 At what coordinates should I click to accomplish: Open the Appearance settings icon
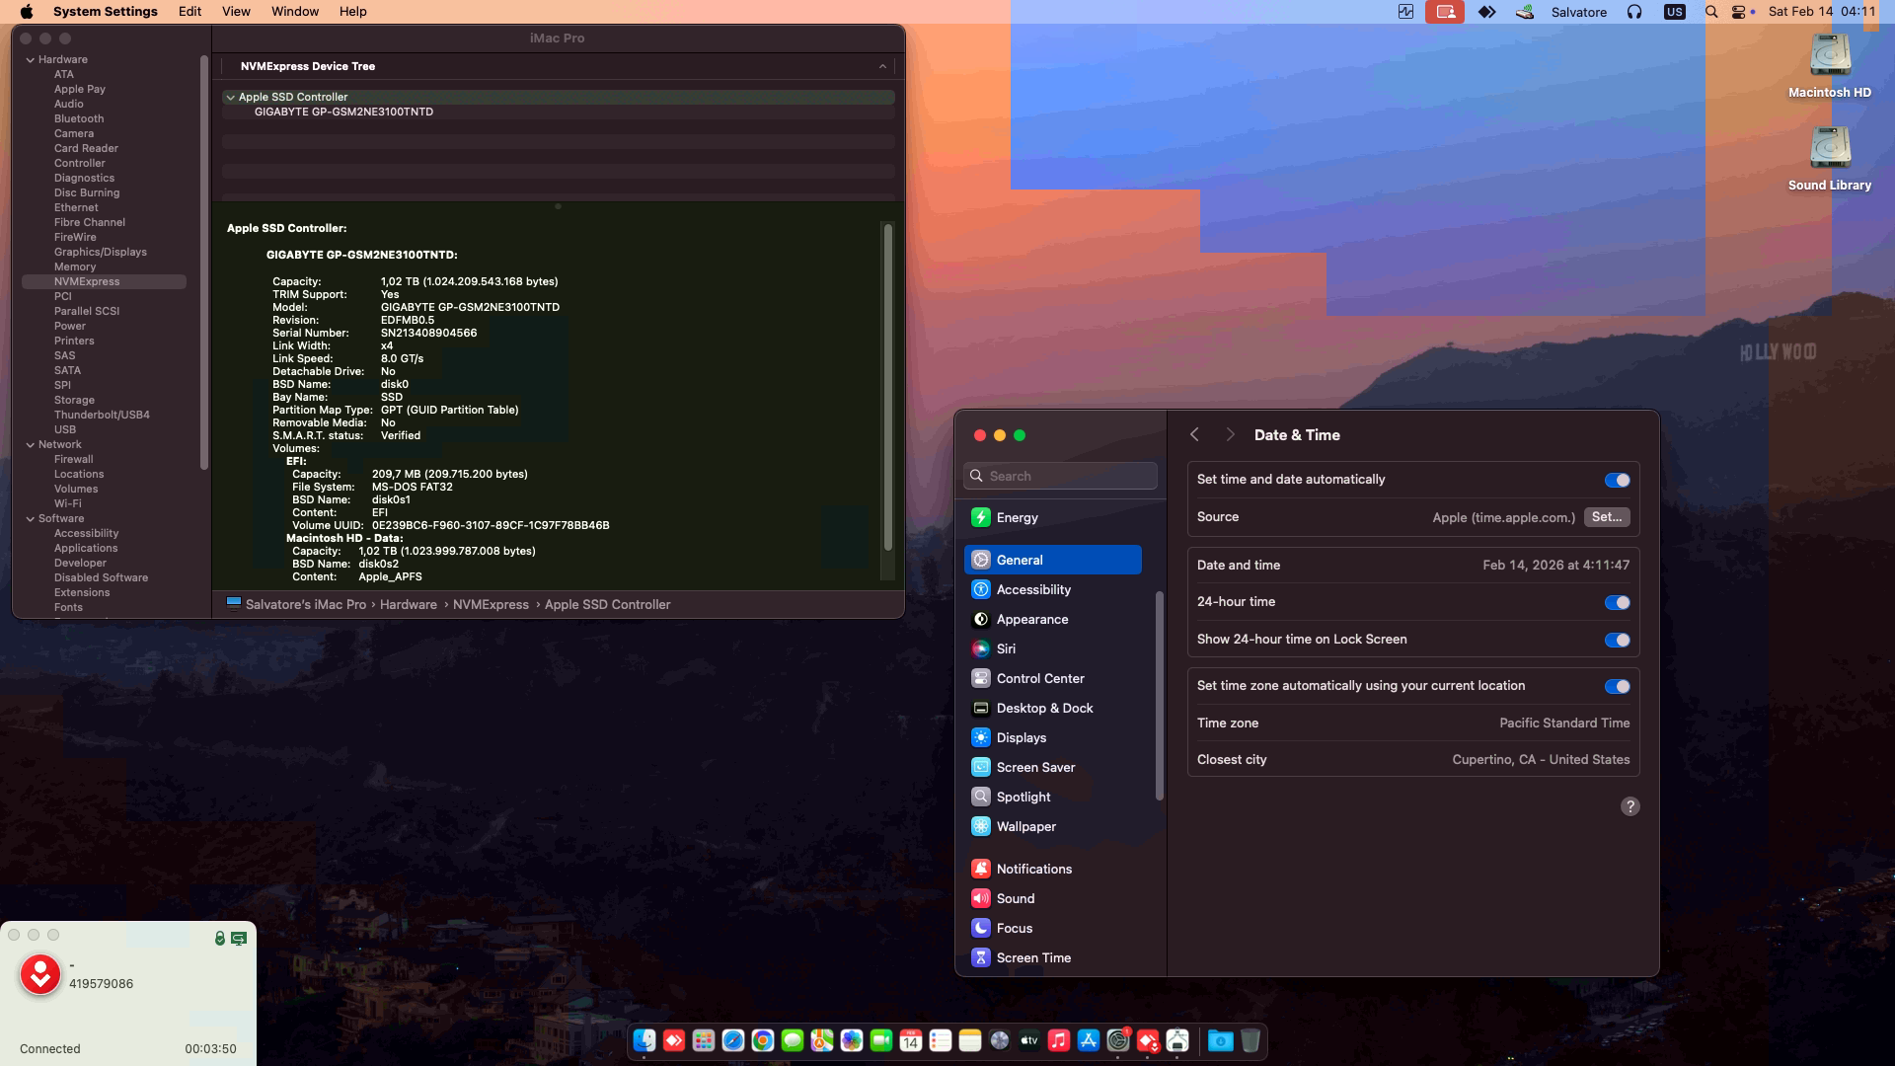pos(980,619)
